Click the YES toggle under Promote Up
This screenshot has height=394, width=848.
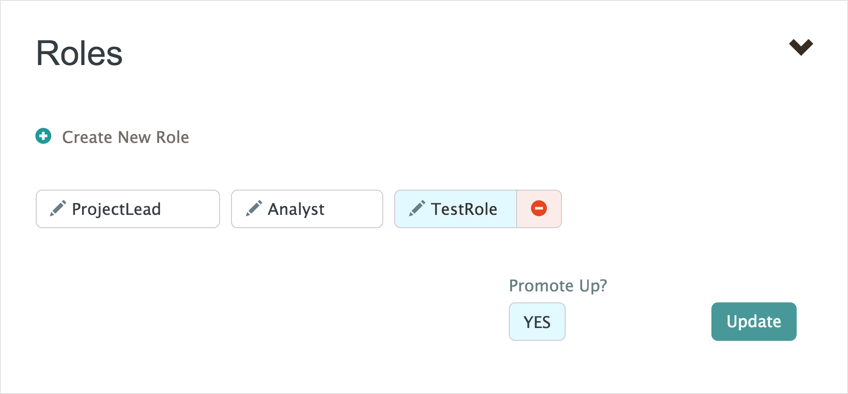click(537, 322)
